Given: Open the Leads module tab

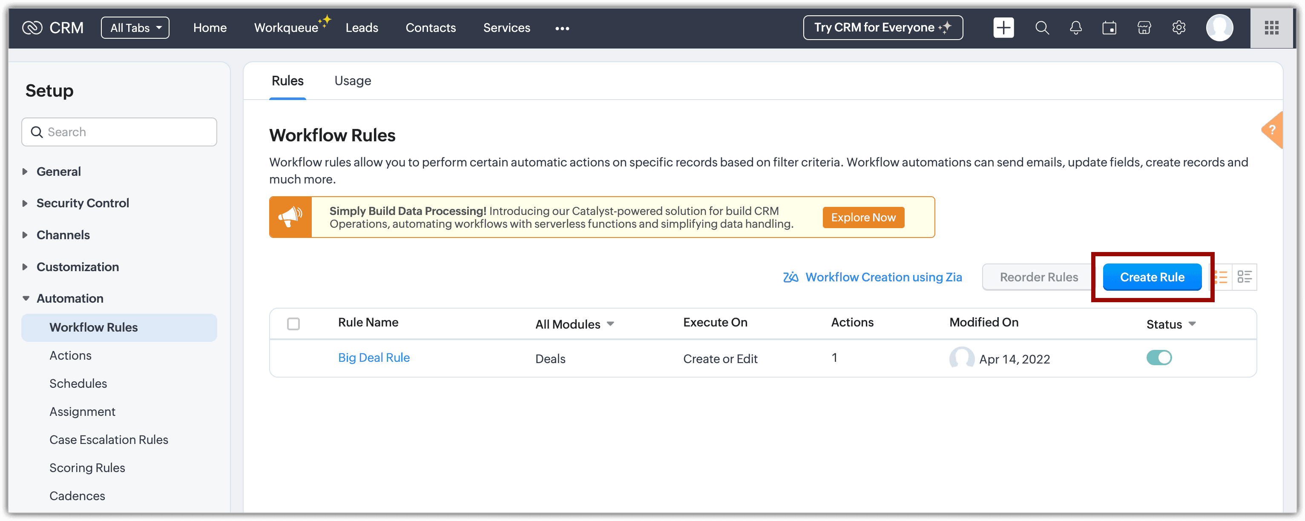Looking at the screenshot, I should click(362, 28).
